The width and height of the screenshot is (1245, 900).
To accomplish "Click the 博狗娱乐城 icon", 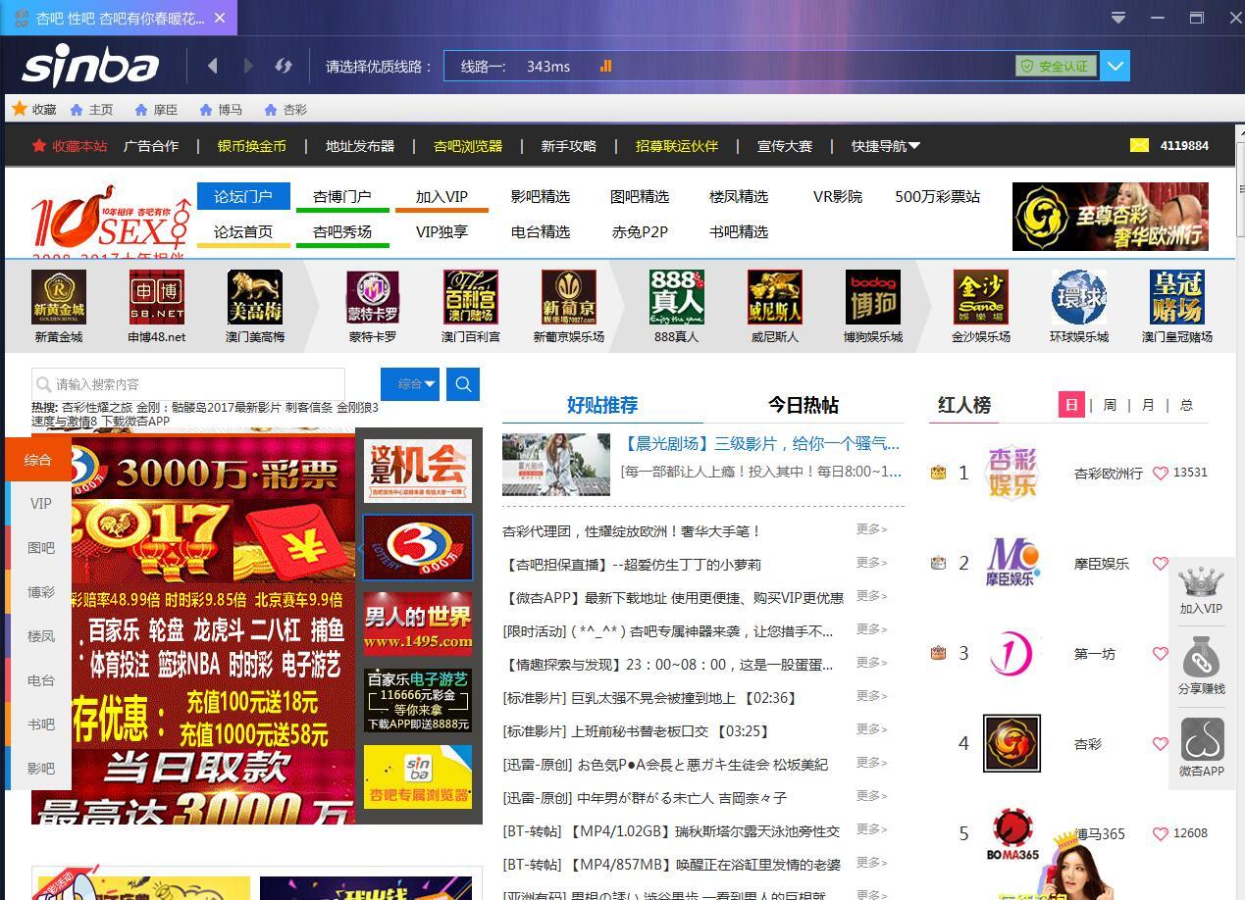I will coord(873,297).
